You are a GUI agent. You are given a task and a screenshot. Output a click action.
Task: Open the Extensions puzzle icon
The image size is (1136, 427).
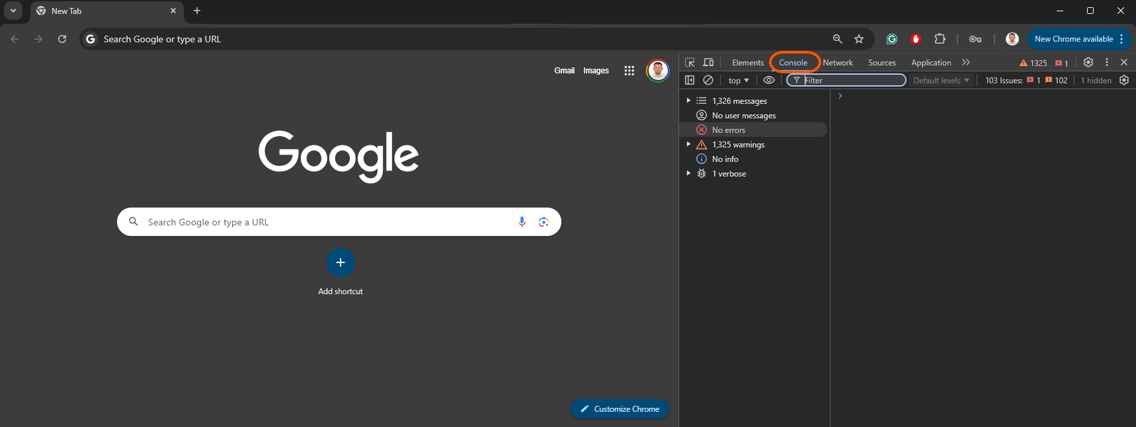point(940,39)
